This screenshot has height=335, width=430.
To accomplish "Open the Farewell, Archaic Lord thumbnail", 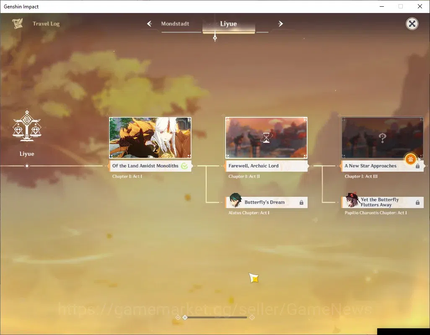I will 266,138.
